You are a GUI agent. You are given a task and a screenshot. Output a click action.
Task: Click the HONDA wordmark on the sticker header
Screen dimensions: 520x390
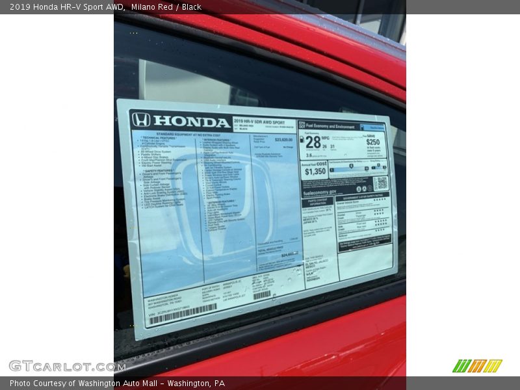coord(191,122)
